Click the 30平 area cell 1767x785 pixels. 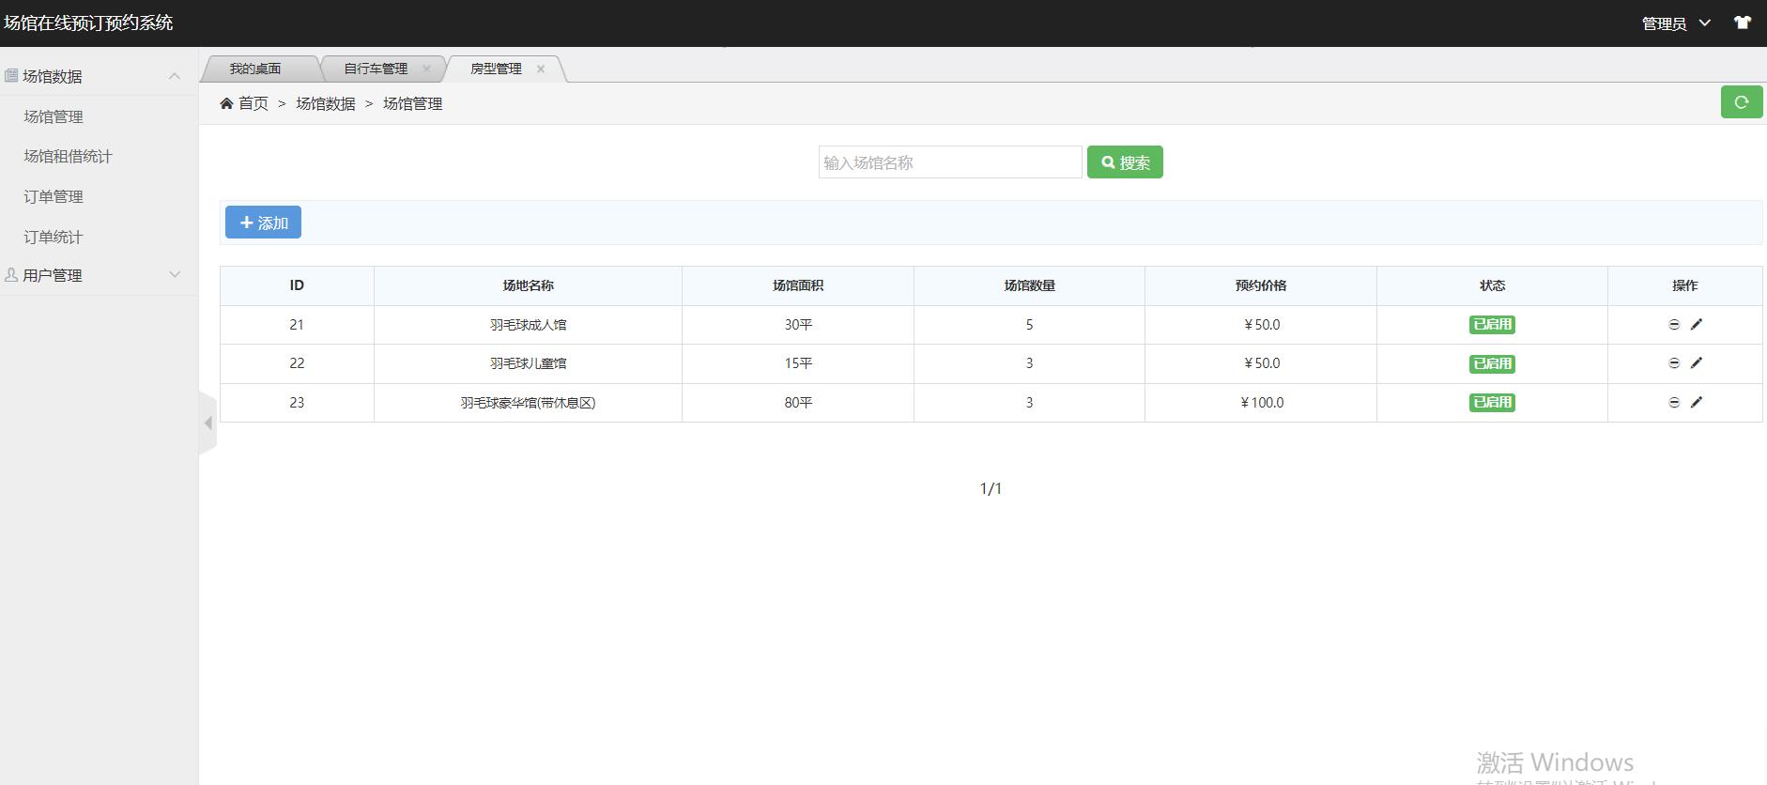coord(798,325)
